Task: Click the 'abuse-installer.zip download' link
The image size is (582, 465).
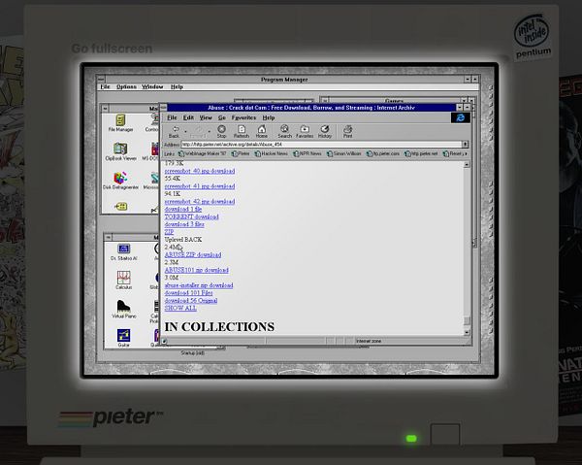Action: tap(199, 285)
